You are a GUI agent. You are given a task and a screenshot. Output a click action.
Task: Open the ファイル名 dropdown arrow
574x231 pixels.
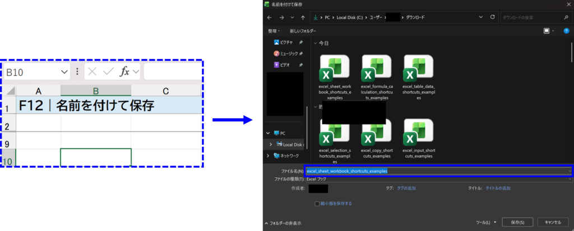(570, 171)
